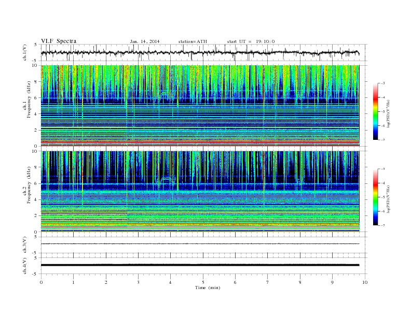Click the "5" tick on the time axis
The width and height of the screenshot is (411, 317).
tap(203, 282)
